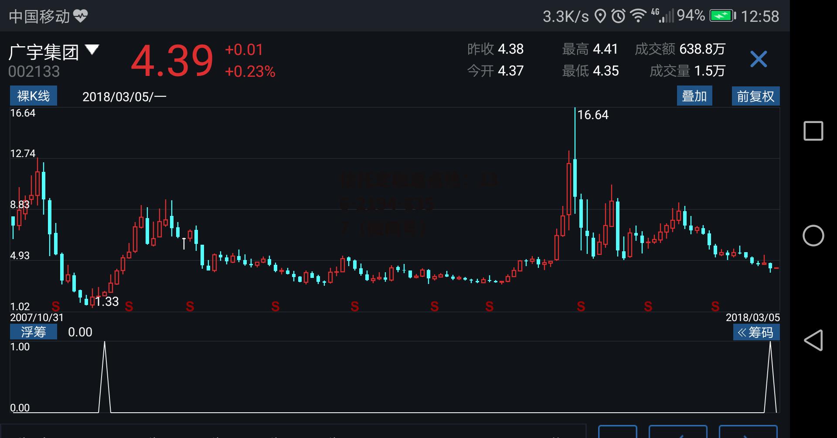Viewport: 837px width, 438px height.
Task: Tap the +0.23% change value
Action: click(x=250, y=72)
